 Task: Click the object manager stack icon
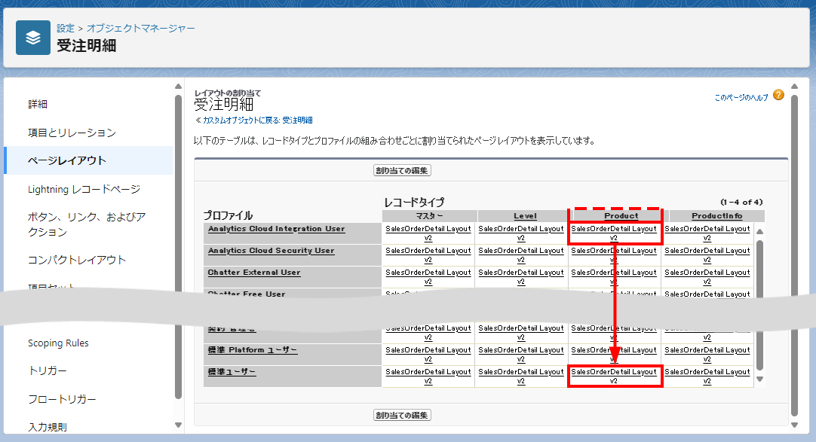[33, 38]
